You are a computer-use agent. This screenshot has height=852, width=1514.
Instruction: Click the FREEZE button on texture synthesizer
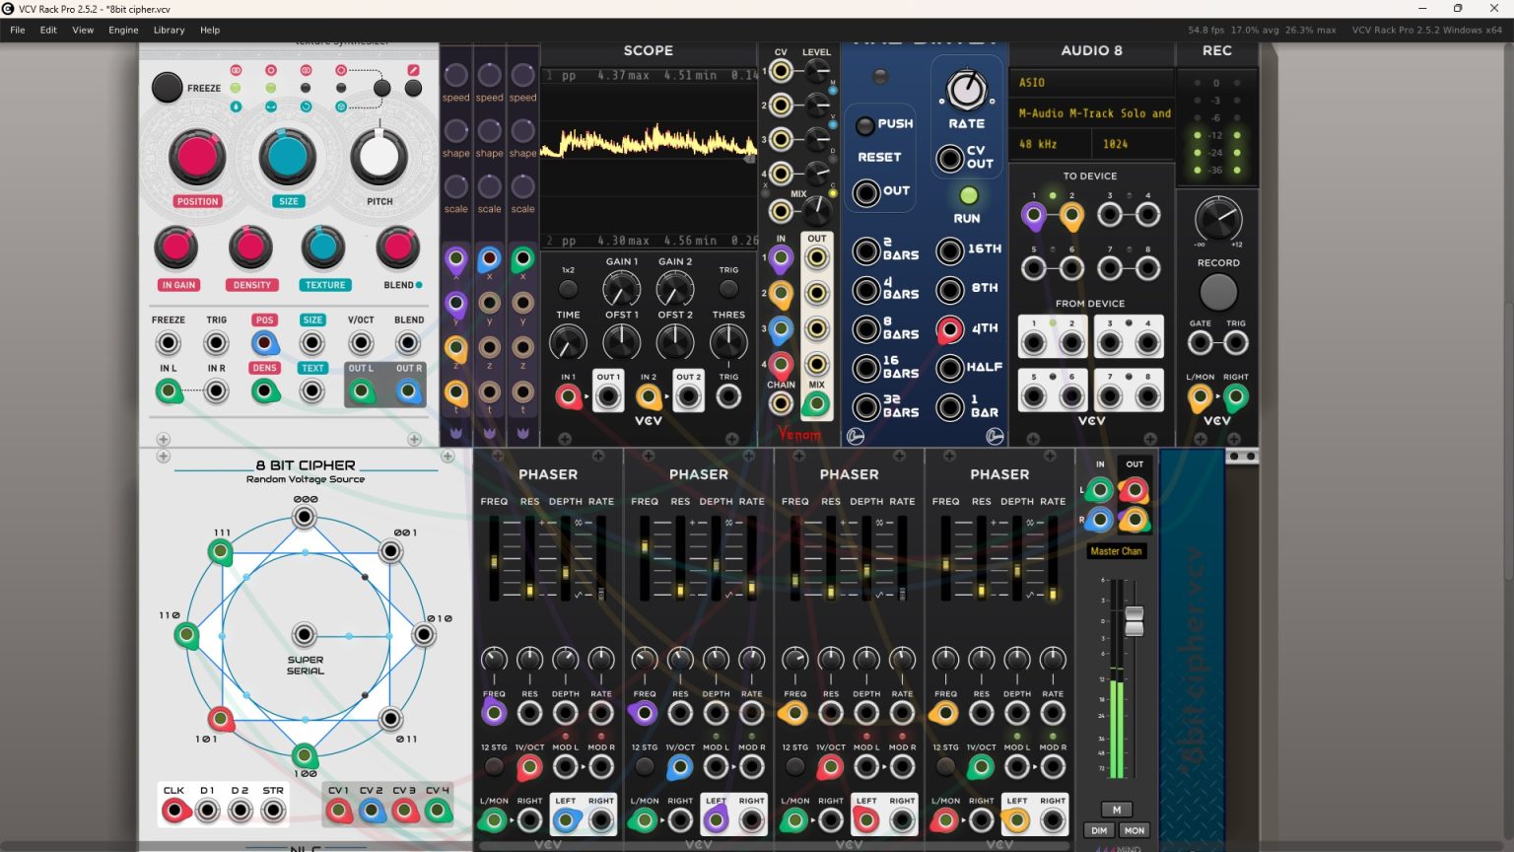(x=167, y=88)
